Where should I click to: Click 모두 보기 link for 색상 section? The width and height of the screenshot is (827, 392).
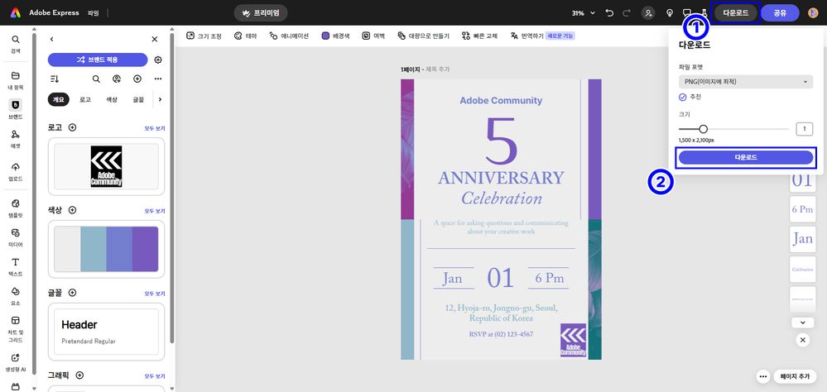click(155, 211)
